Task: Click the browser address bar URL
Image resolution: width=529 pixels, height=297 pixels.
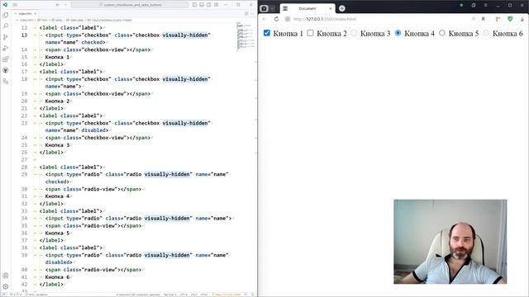Action: click(x=324, y=19)
